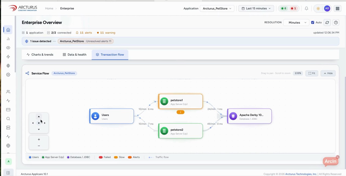Open the Home sidebar icon
The width and height of the screenshot is (346, 176).
8,30
